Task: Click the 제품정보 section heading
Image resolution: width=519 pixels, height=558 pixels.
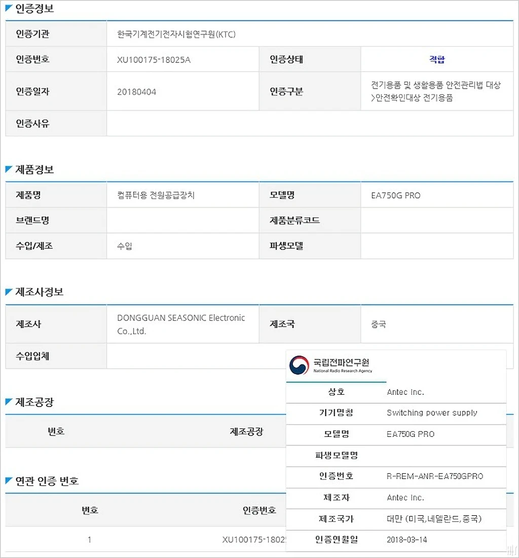Action: (x=34, y=169)
